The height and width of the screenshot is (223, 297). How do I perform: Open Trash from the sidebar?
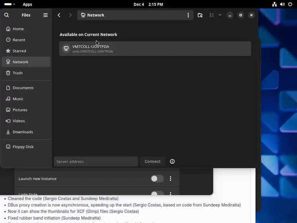point(26,73)
